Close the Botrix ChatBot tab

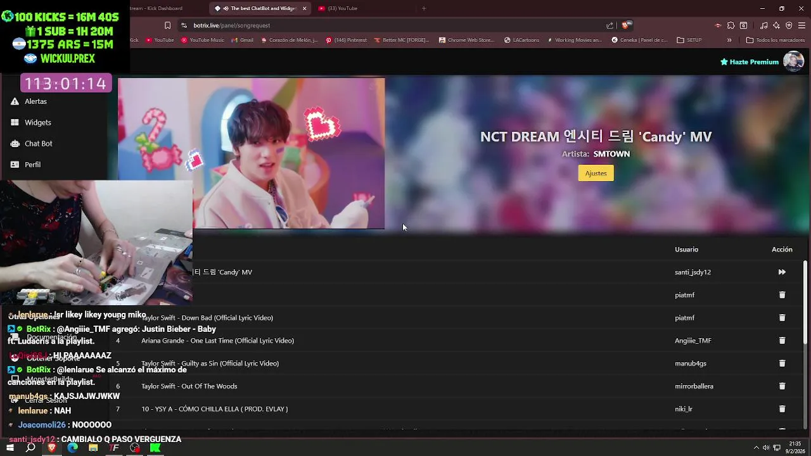tap(304, 8)
